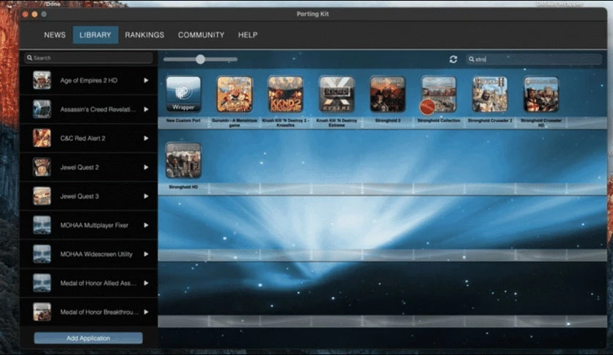Open the Stronghold HD game icon
613x355 pixels.
(183, 161)
